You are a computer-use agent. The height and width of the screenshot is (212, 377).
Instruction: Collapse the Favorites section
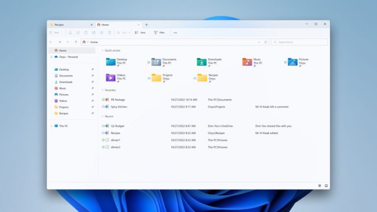click(x=103, y=90)
